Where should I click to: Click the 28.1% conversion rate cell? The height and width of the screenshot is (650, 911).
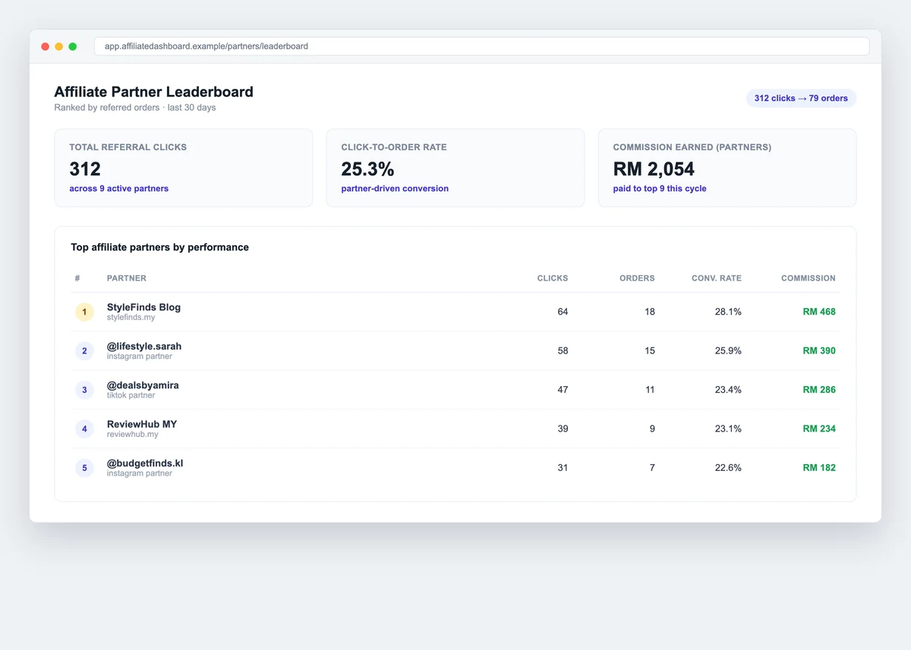click(x=728, y=312)
